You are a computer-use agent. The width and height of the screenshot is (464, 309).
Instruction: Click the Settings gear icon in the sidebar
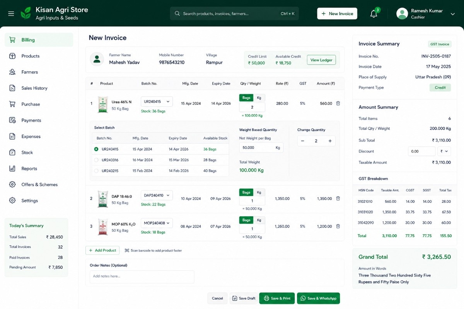(x=12, y=200)
